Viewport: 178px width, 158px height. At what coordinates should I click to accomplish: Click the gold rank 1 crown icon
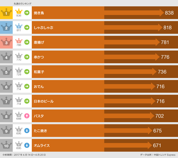(x=6, y=13)
